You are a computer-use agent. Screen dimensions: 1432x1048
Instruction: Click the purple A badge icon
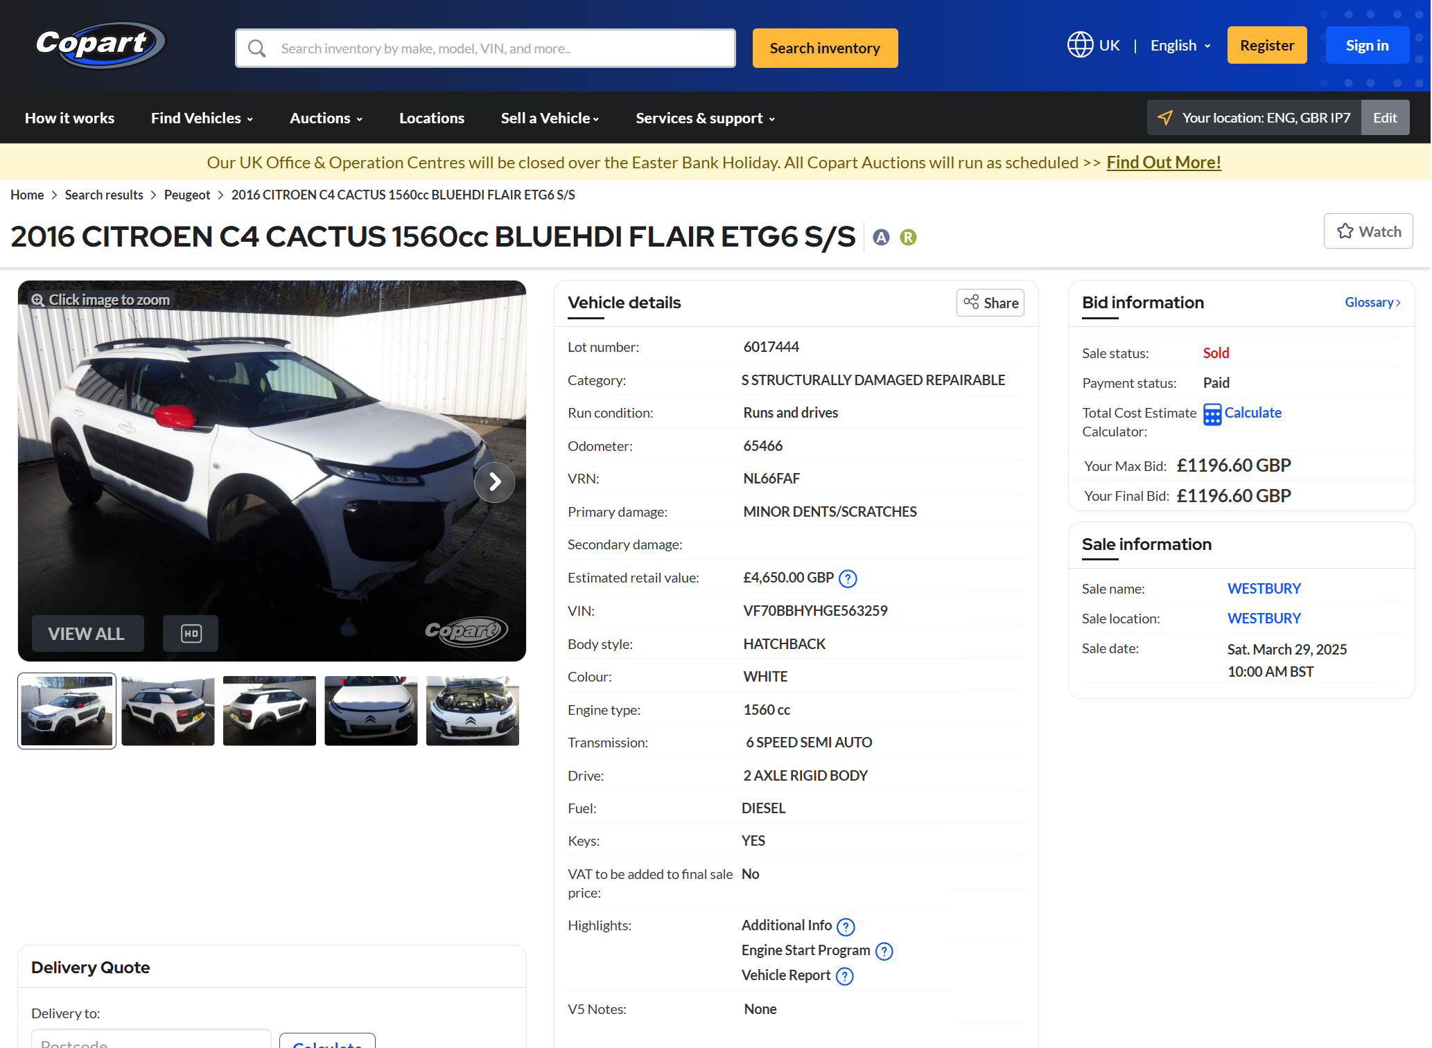point(881,238)
